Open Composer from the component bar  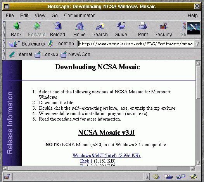pyautogui.click(x=193, y=177)
